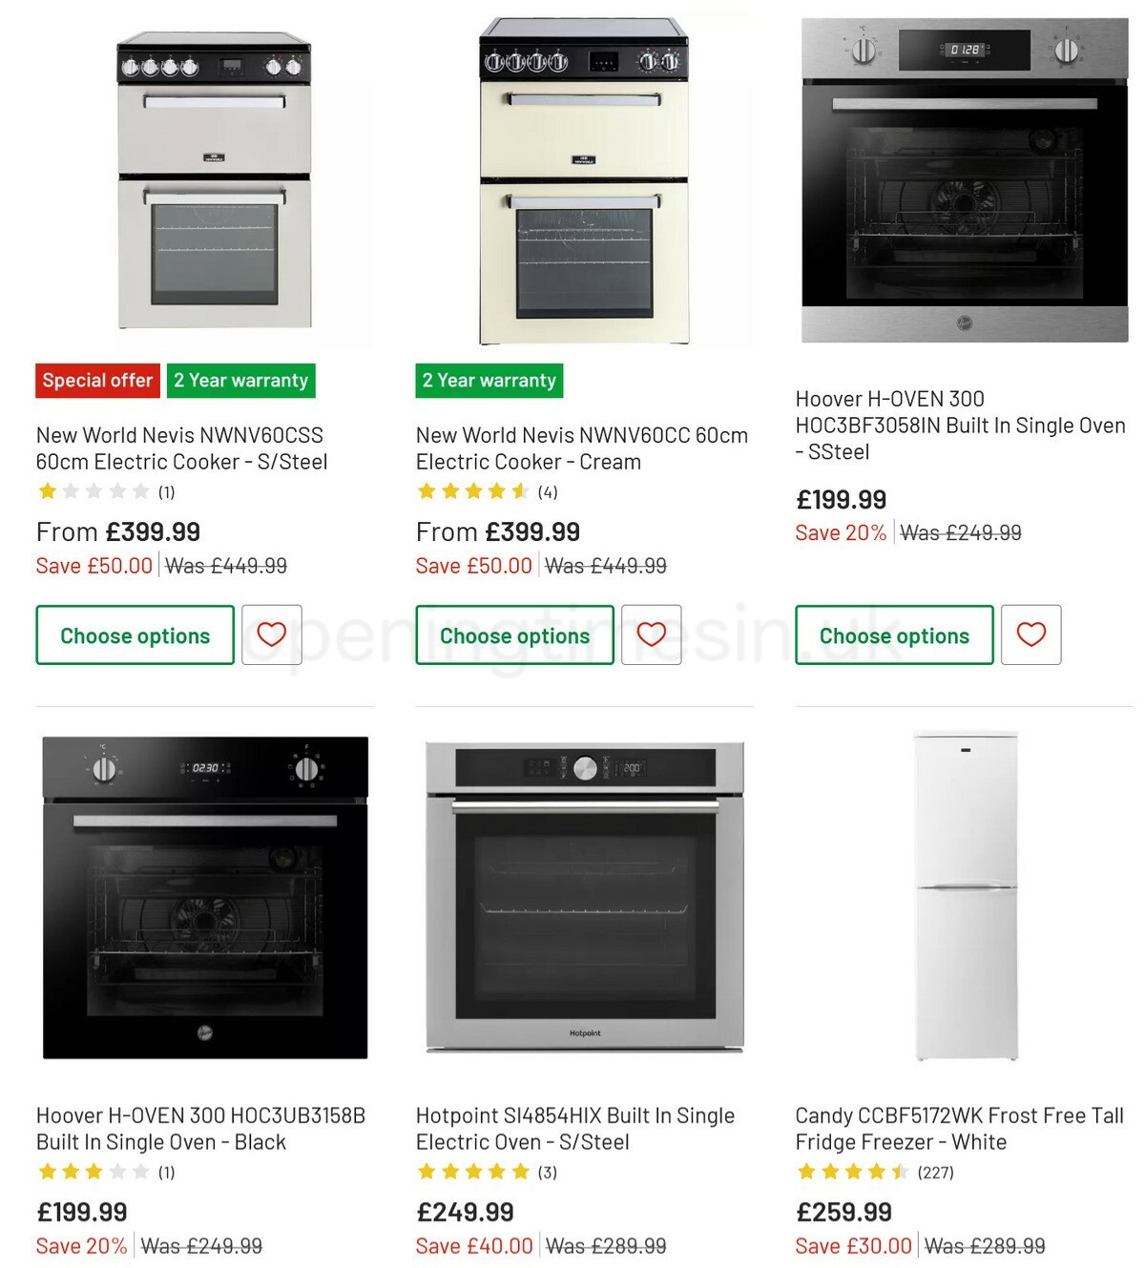Viewport: 1145px width, 1268px height.
Task: Favourite the Hoover H-OVEN 300 SSteel oven
Action: (1031, 634)
